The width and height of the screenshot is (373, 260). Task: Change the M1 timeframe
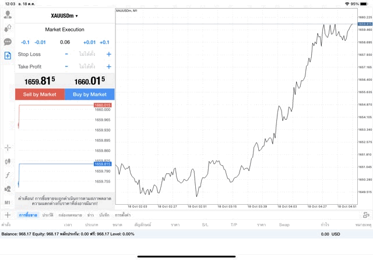coord(8,202)
